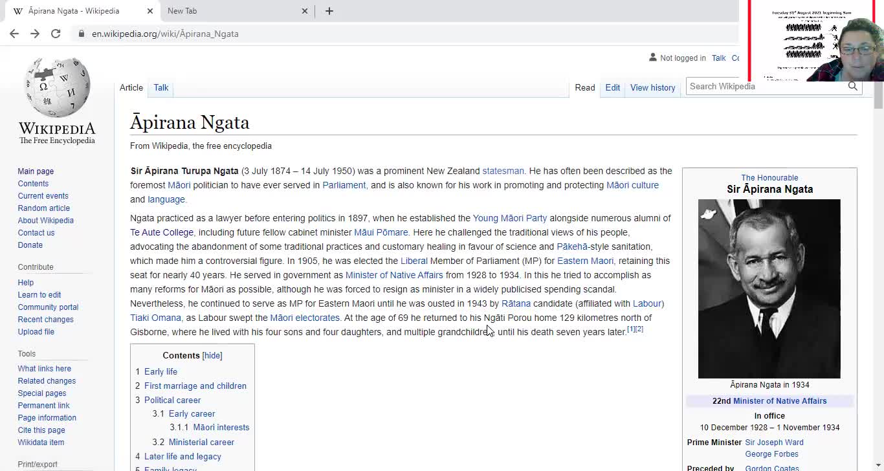Follow the statesman link
Image resolution: width=884 pixels, height=471 pixels.
[503, 171]
